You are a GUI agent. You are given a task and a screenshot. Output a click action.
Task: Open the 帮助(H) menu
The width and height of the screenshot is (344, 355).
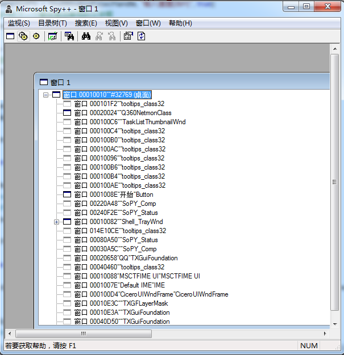[x=180, y=23]
